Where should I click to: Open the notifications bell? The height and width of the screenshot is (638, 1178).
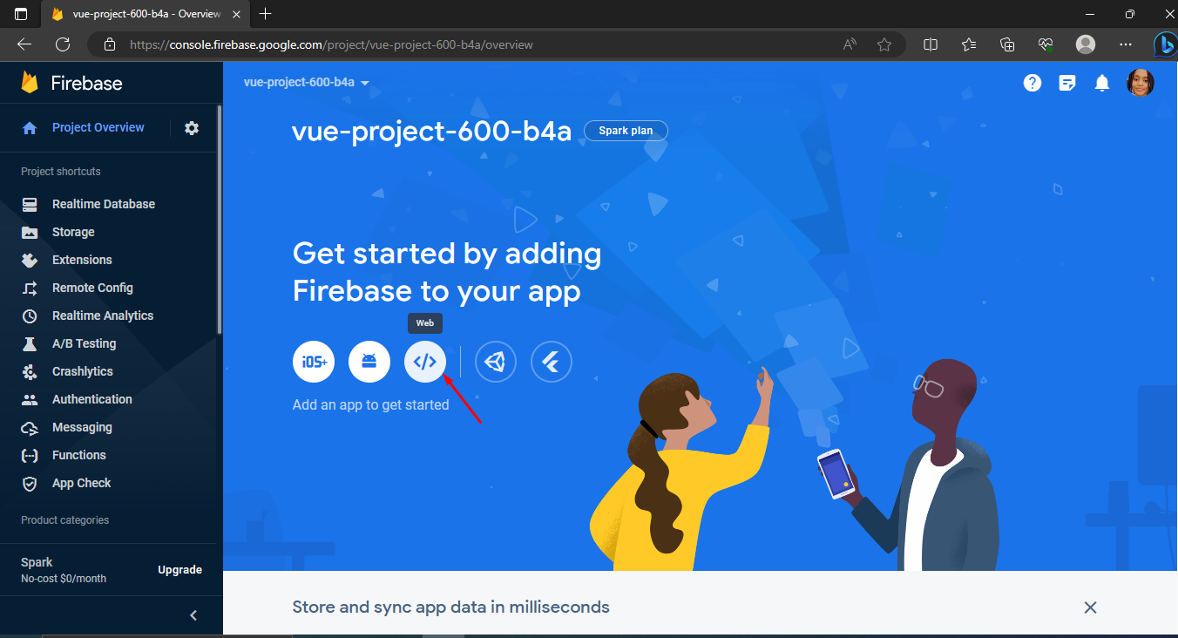[1102, 83]
